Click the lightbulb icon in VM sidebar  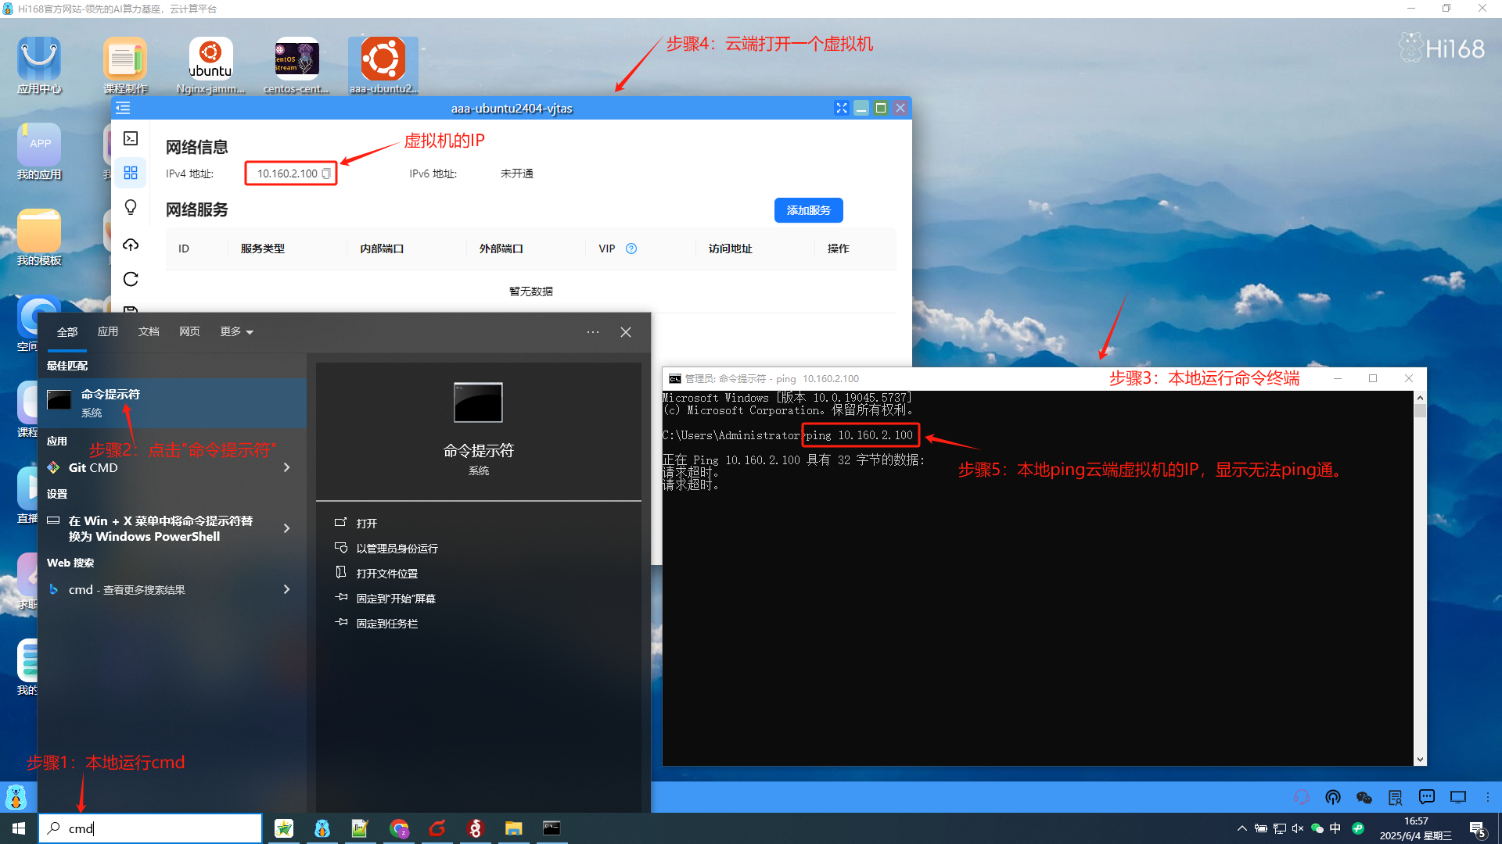pos(131,207)
